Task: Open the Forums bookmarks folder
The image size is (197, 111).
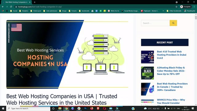Action: click(x=73, y=11)
